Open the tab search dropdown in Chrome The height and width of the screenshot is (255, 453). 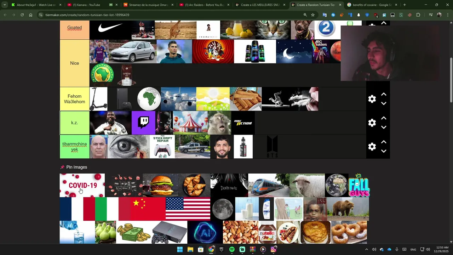(5, 5)
